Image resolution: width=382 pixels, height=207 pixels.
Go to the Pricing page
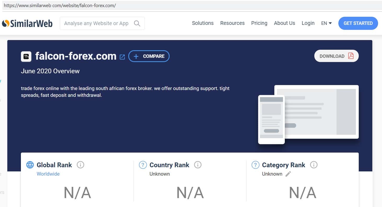tap(259, 23)
